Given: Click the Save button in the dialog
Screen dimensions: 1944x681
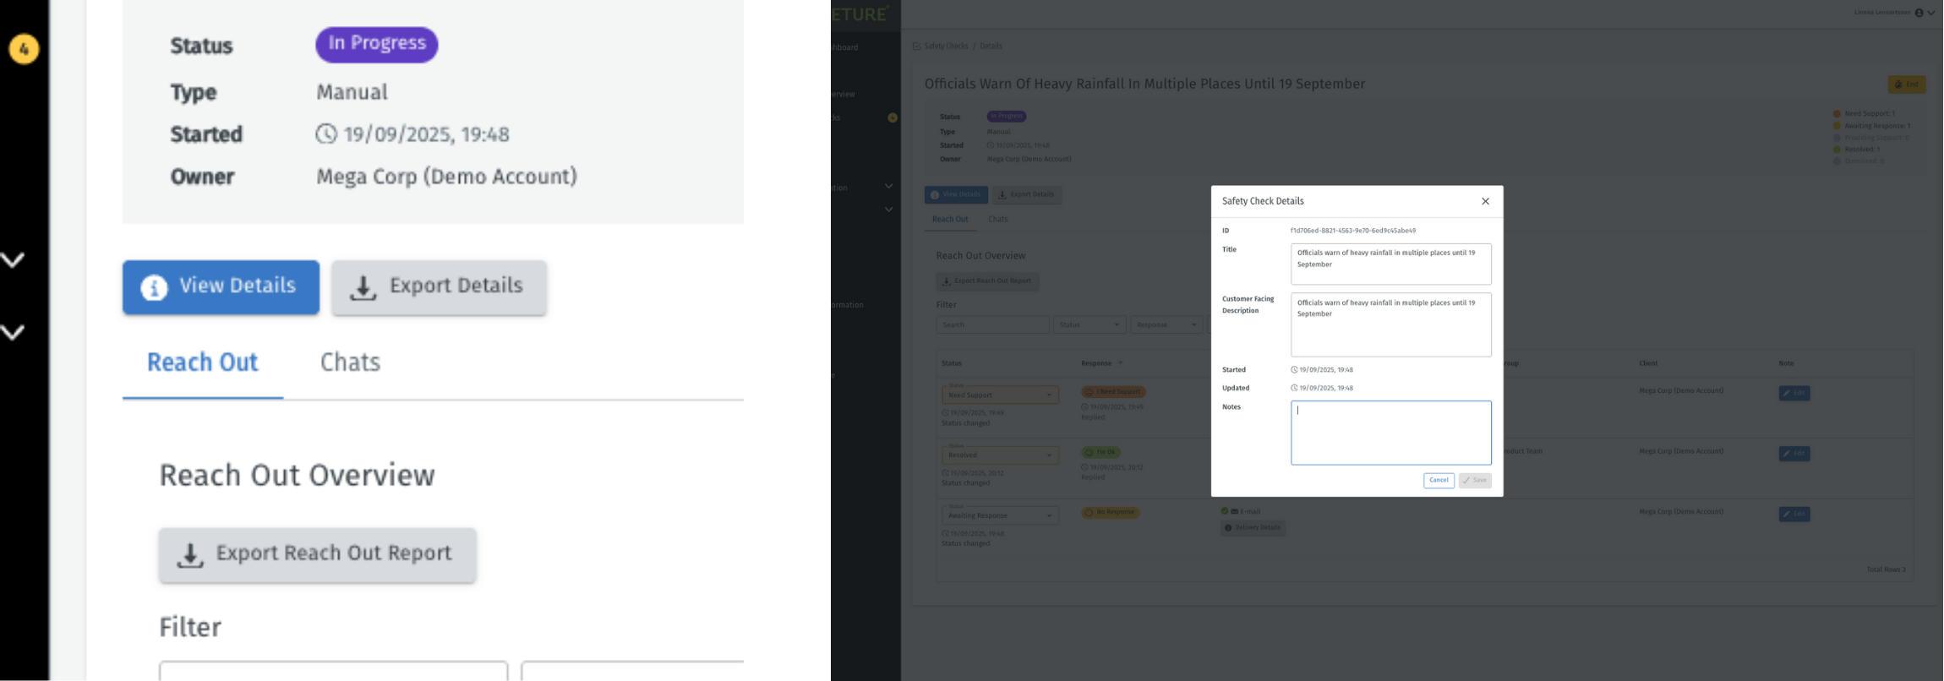Looking at the screenshot, I should click(1475, 480).
